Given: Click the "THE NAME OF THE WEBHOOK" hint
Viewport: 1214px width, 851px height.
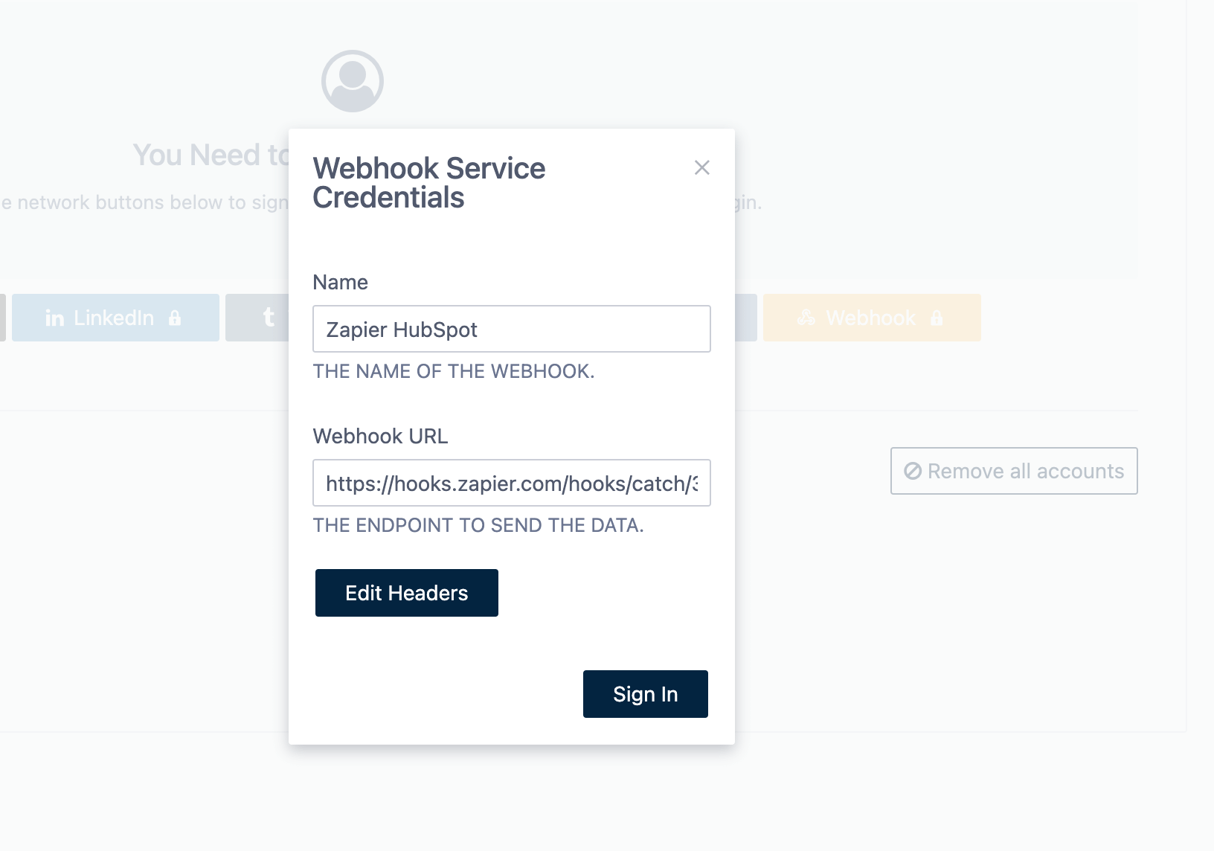Looking at the screenshot, I should [x=453, y=372].
